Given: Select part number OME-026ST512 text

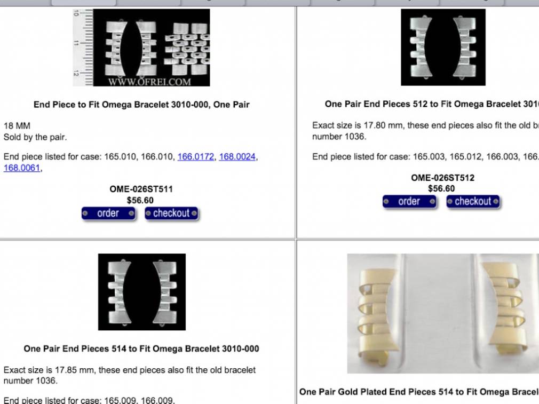Looking at the screenshot, I should (x=443, y=178).
